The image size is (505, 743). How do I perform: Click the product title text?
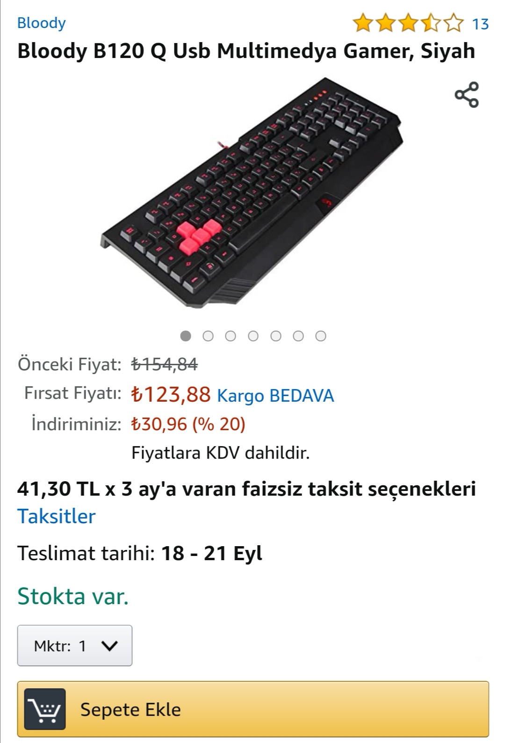pyautogui.click(x=246, y=51)
